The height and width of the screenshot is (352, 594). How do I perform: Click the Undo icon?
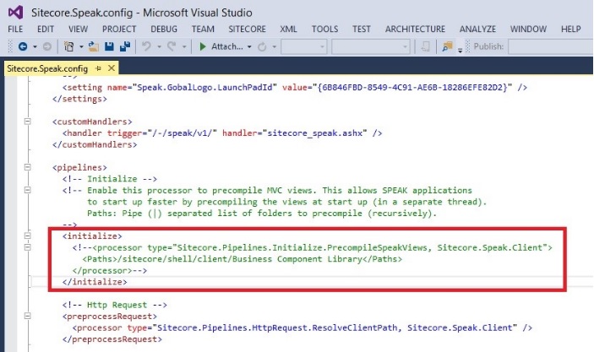coord(146,46)
